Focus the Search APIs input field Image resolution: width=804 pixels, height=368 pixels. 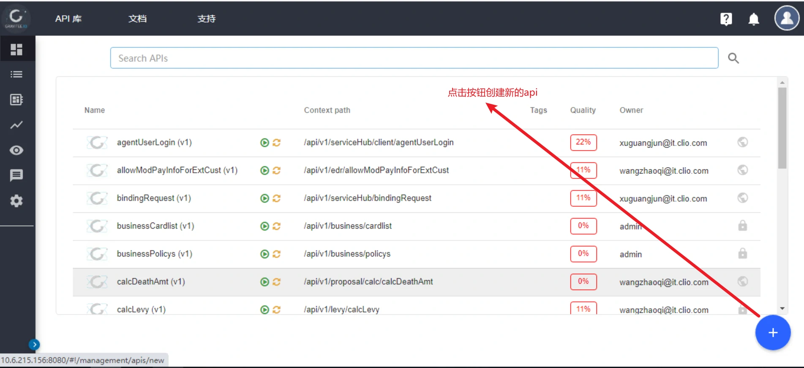click(x=414, y=58)
